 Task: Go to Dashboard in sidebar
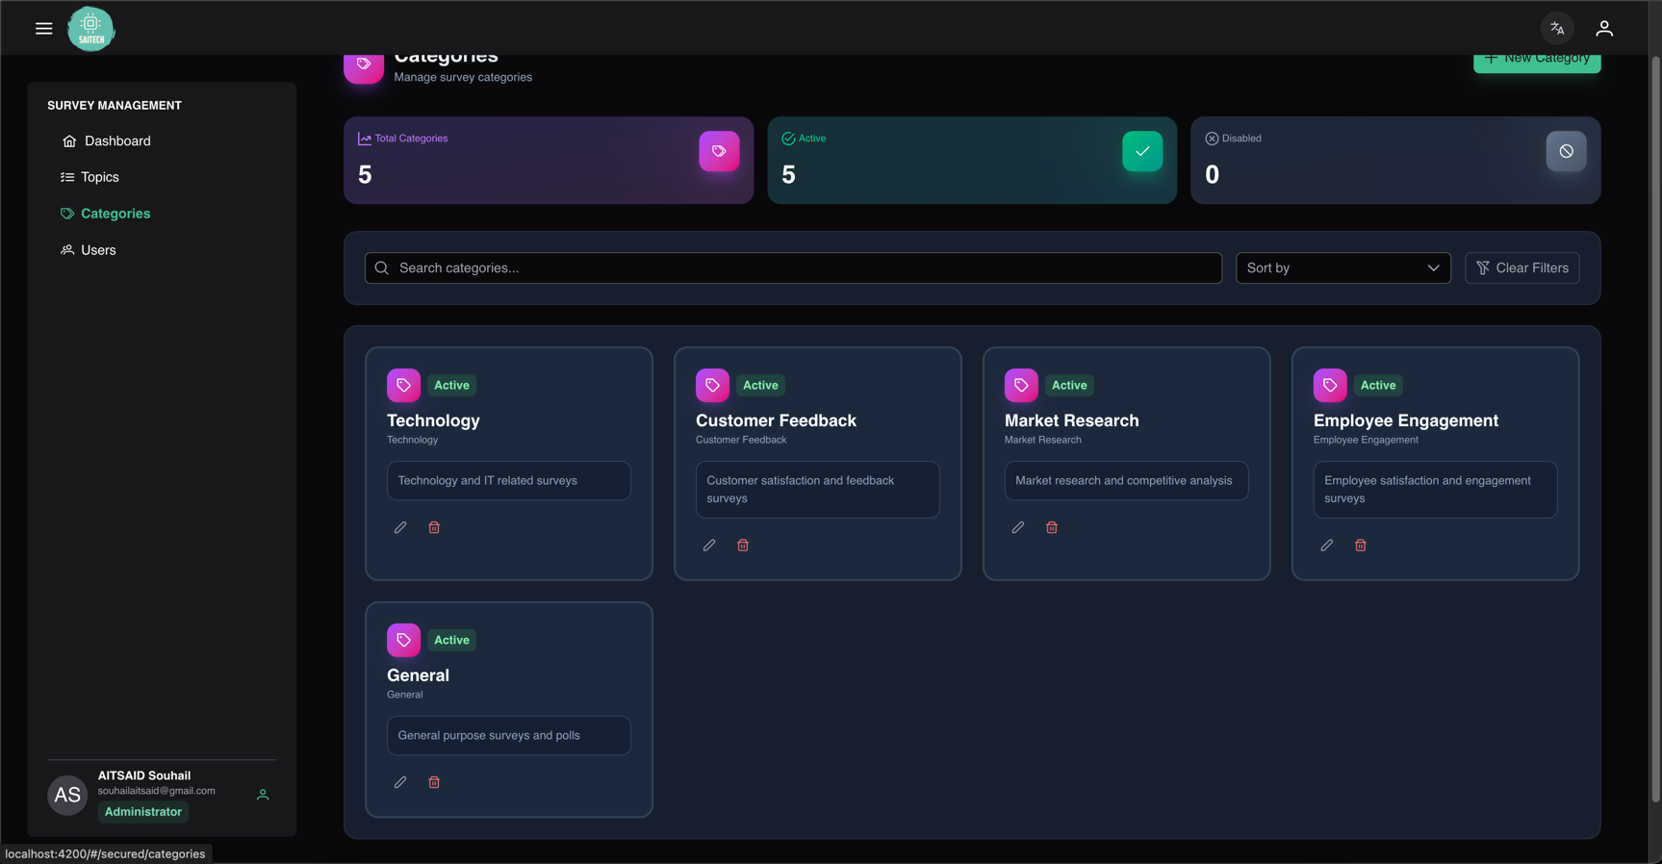tap(107, 141)
